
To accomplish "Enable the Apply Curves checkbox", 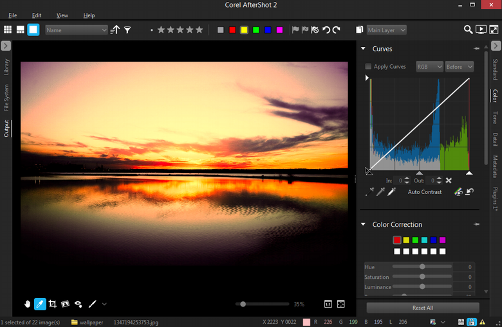I will coord(368,67).
